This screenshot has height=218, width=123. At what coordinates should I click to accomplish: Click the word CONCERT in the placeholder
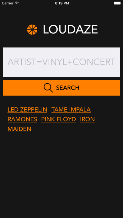pyautogui.click(x=94, y=62)
